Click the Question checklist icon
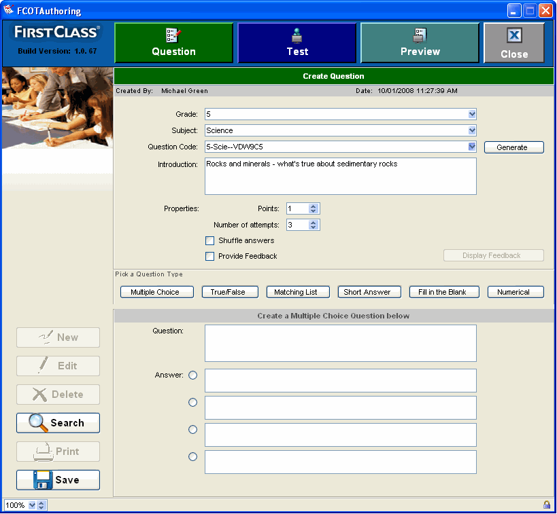Screen dimensions: 557x514 173,35
